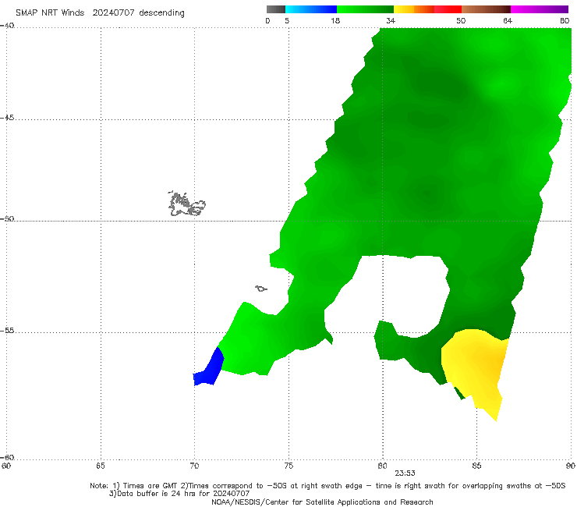Click the gray segment of the color bar
The image size is (577, 507).
tap(276, 9)
